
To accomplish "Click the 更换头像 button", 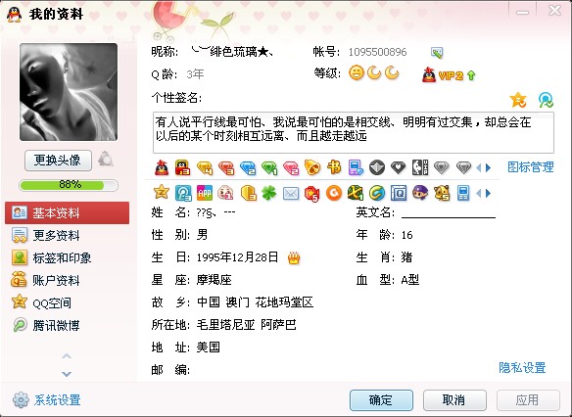I will tap(58, 160).
